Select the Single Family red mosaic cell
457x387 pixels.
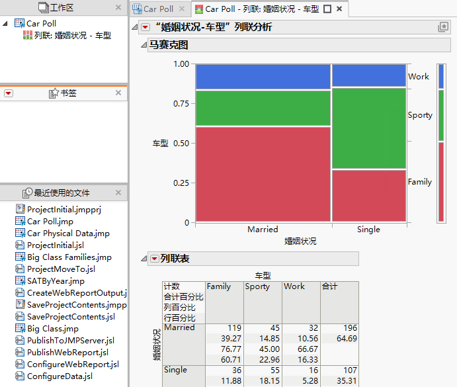coord(369,196)
